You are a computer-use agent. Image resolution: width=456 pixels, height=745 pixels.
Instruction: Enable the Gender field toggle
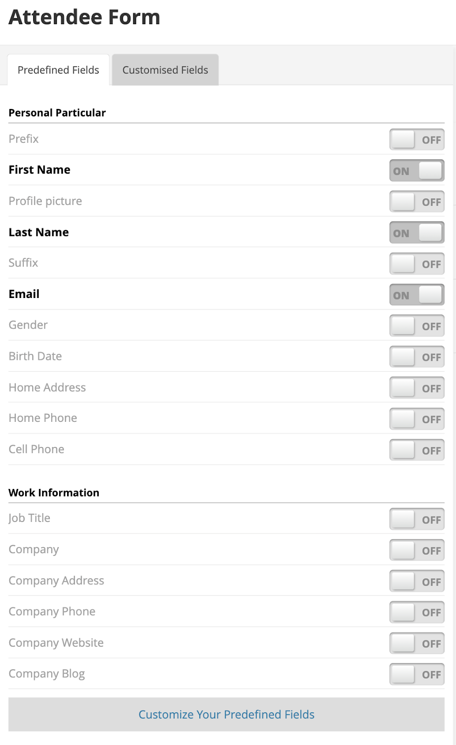coord(416,326)
